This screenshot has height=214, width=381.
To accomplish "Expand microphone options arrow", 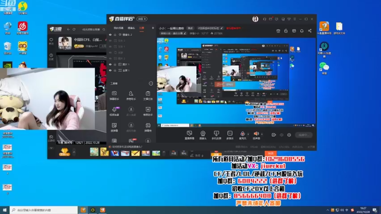I will pos(248,134).
